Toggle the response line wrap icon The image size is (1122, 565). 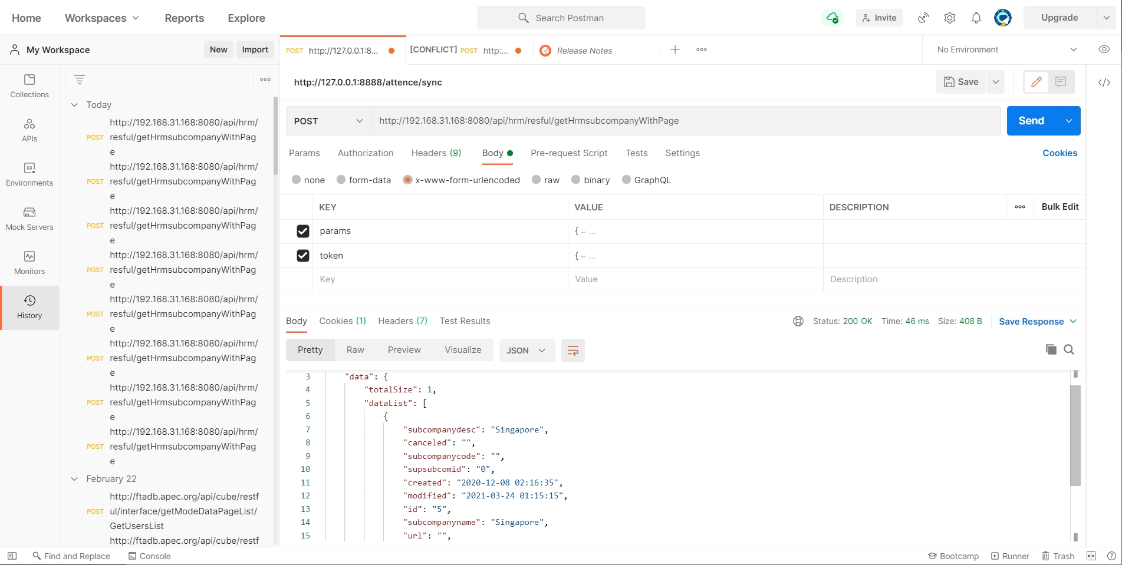(572, 351)
